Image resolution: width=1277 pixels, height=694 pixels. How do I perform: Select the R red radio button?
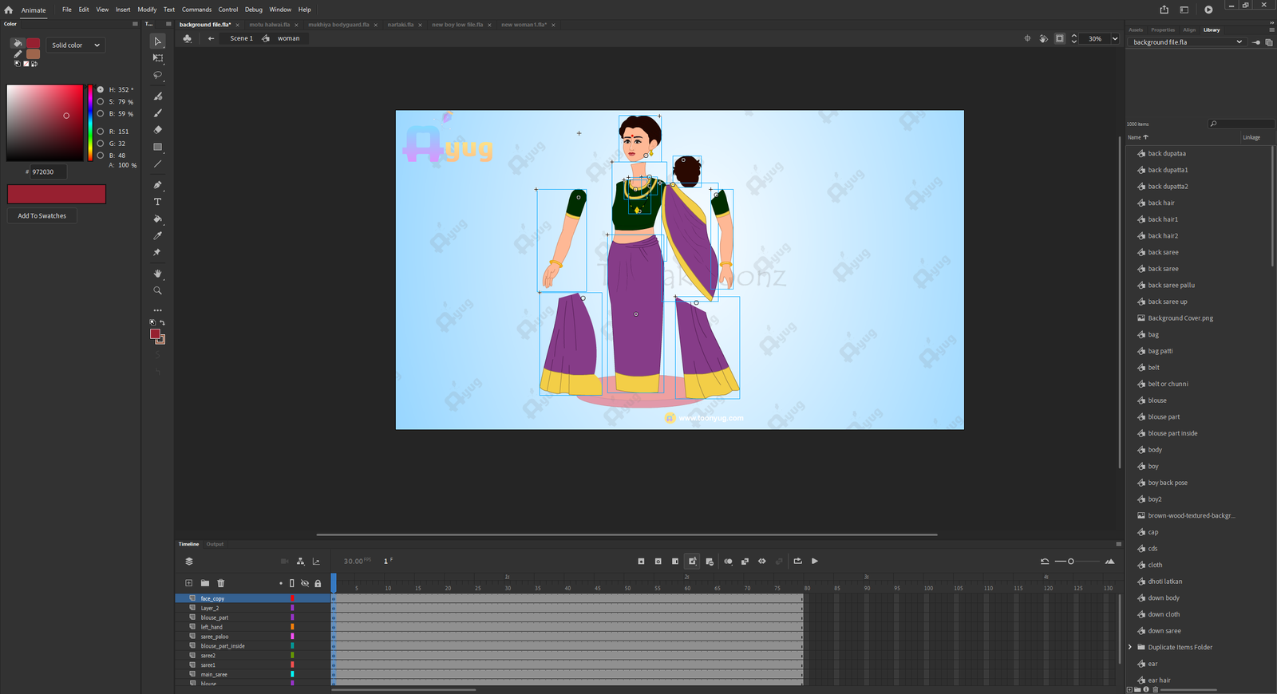tap(101, 131)
